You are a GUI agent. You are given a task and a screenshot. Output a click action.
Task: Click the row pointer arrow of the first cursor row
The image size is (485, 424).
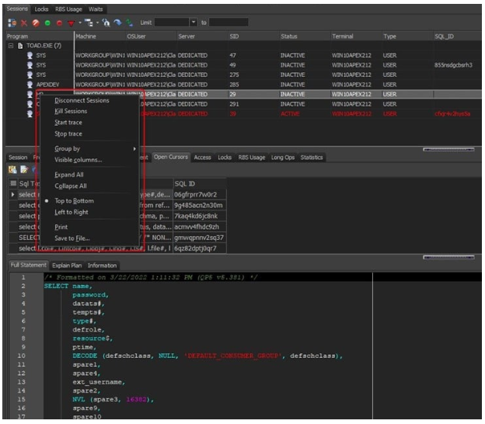click(x=12, y=195)
